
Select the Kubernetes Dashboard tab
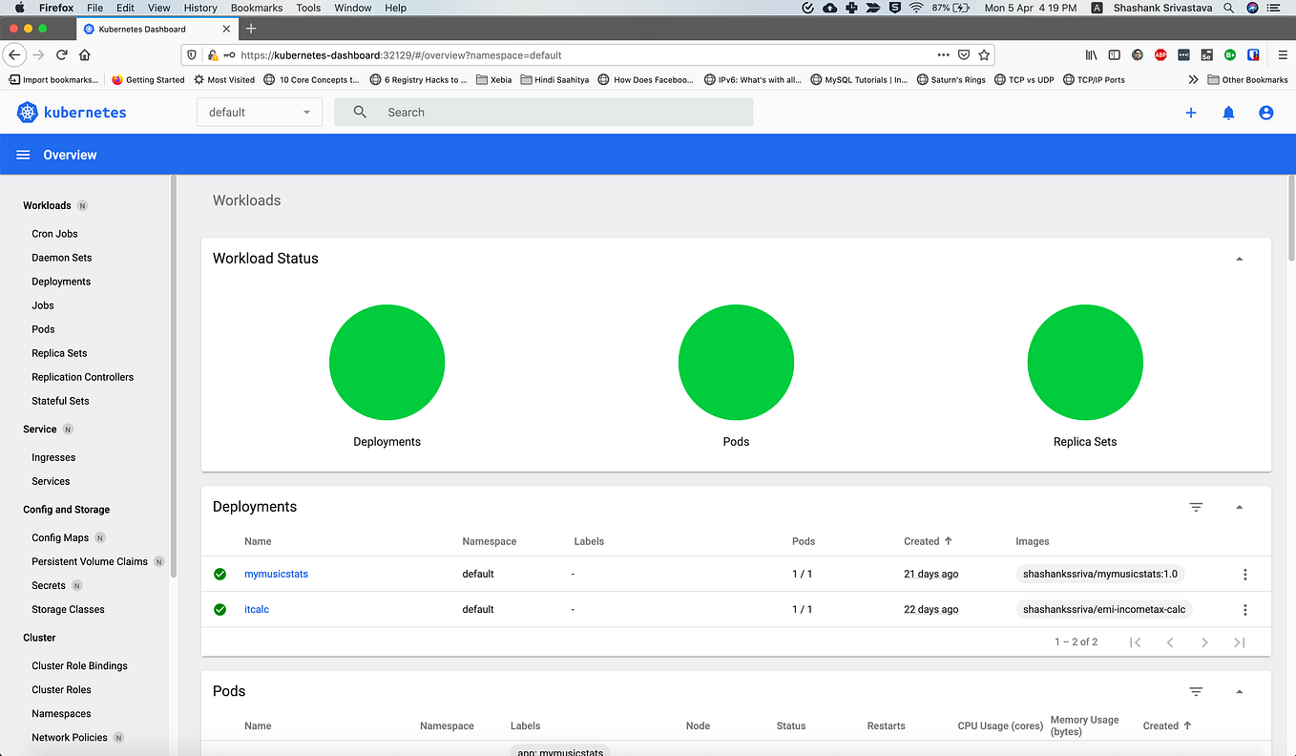coord(157,29)
